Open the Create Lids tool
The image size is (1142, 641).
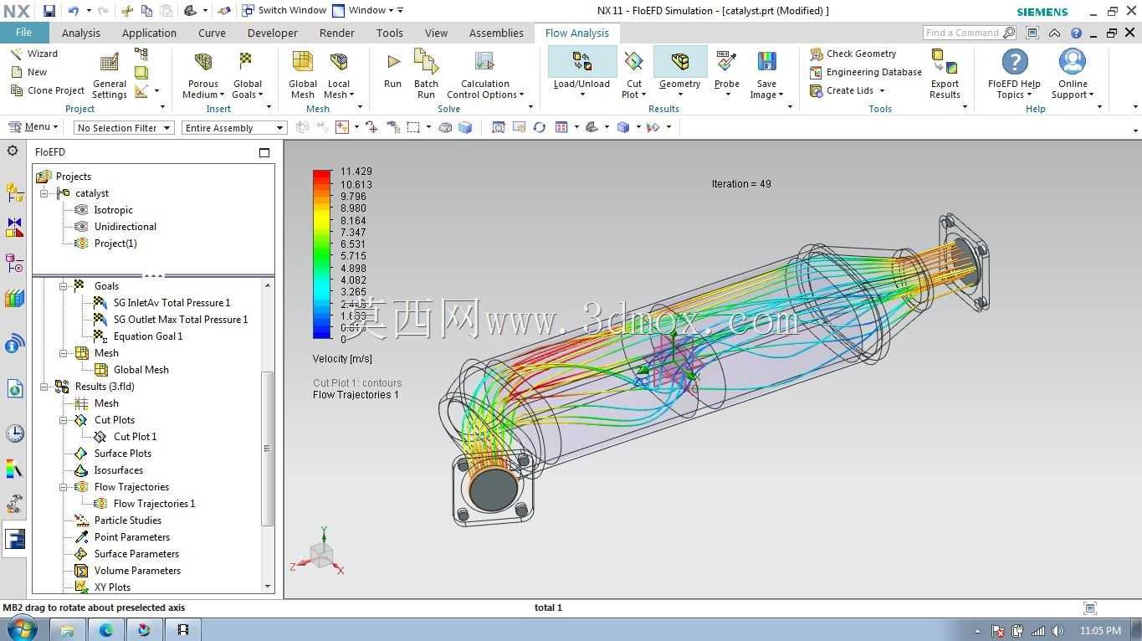848,90
